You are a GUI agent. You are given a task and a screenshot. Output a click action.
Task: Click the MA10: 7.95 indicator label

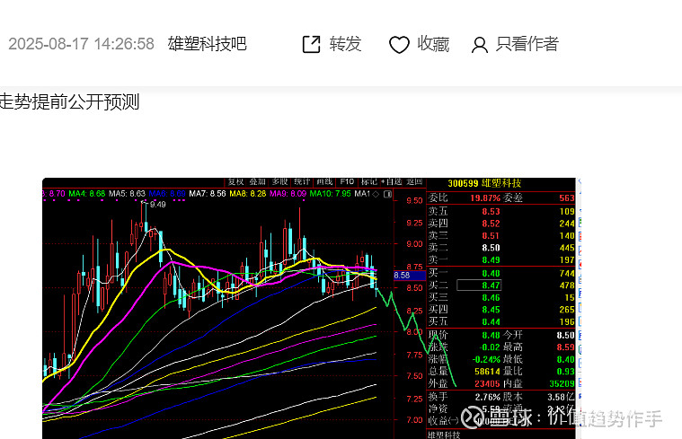point(330,193)
